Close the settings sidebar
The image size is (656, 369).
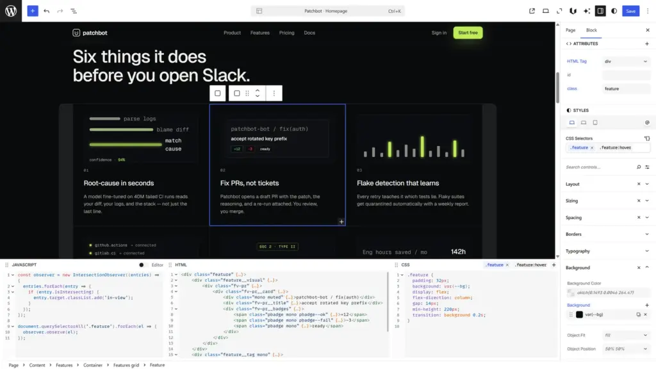click(648, 30)
